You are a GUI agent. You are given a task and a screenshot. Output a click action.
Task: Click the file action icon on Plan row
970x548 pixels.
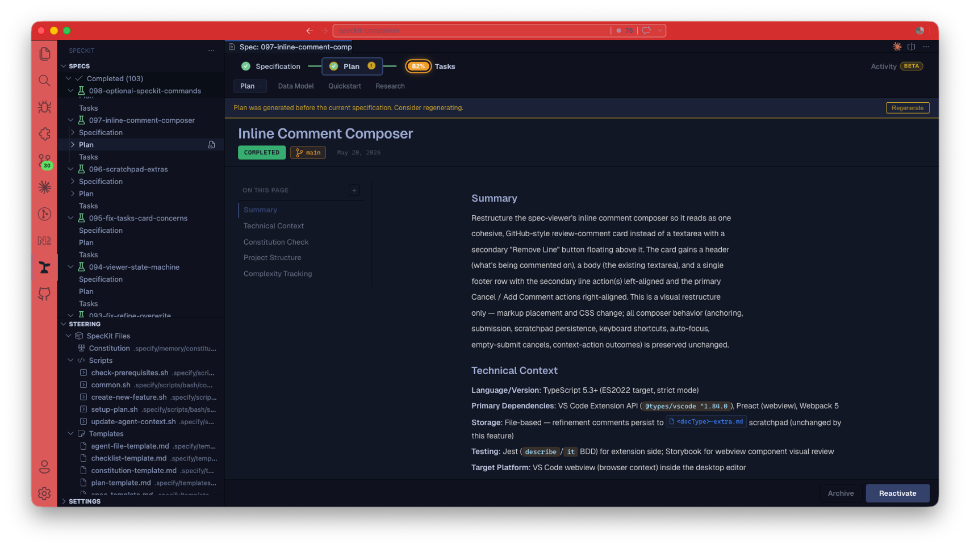[211, 145]
